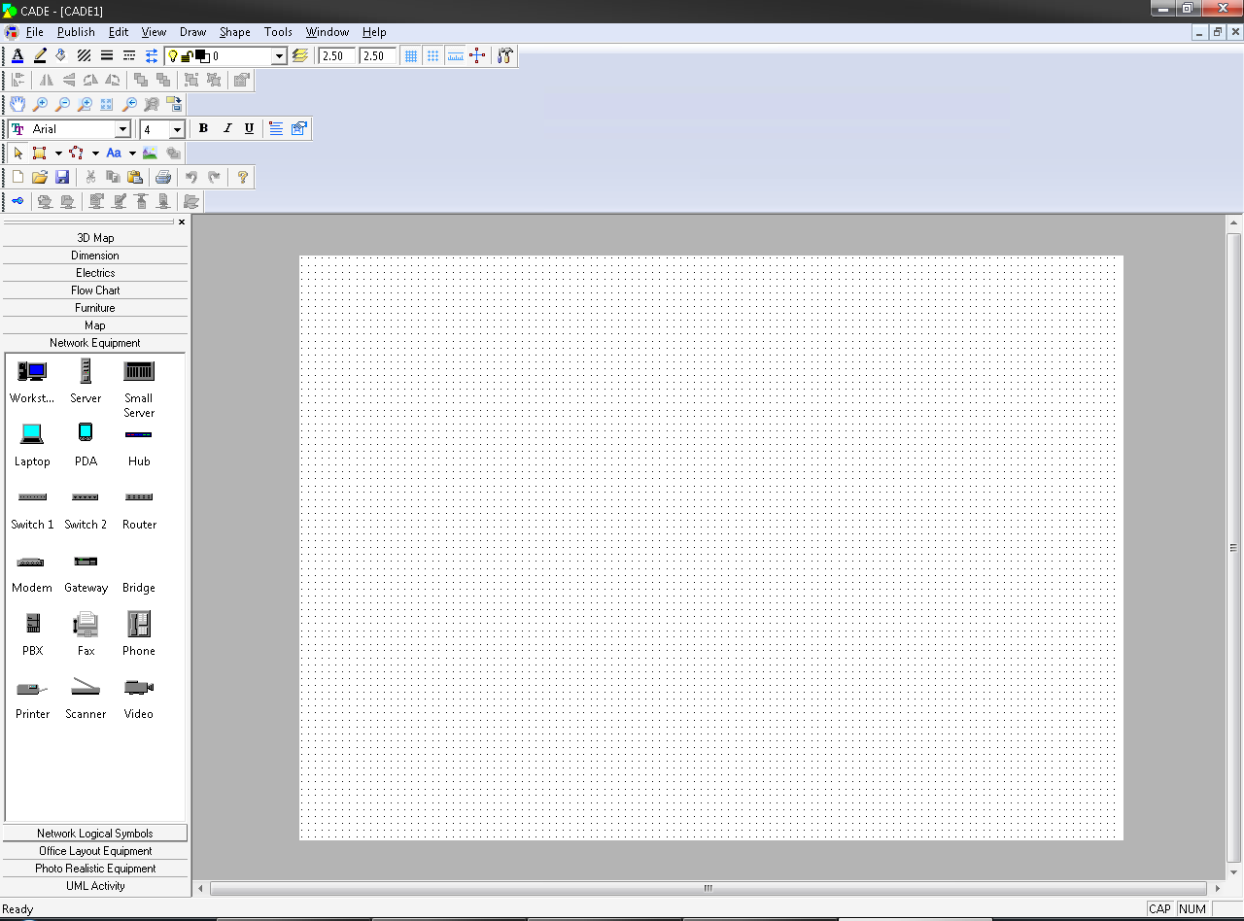Open help question mark icon

coord(243,177)
